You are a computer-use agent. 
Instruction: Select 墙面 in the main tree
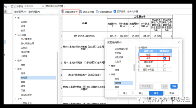[23, 86]
